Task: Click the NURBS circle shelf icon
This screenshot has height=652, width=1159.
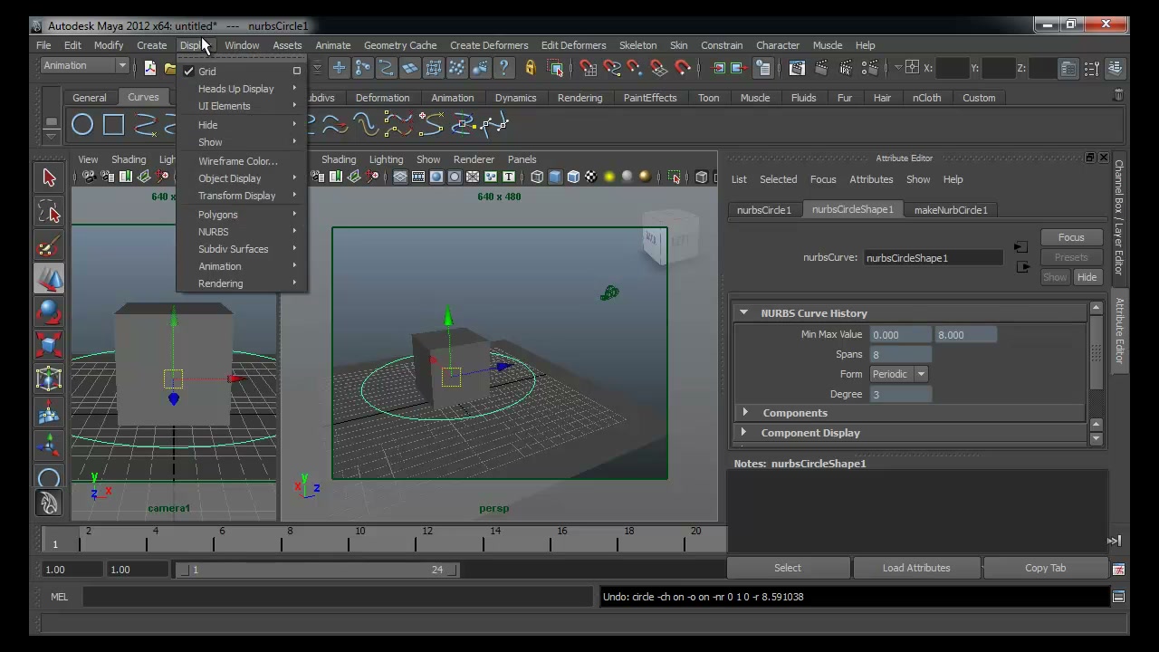Action: [82, 124]
